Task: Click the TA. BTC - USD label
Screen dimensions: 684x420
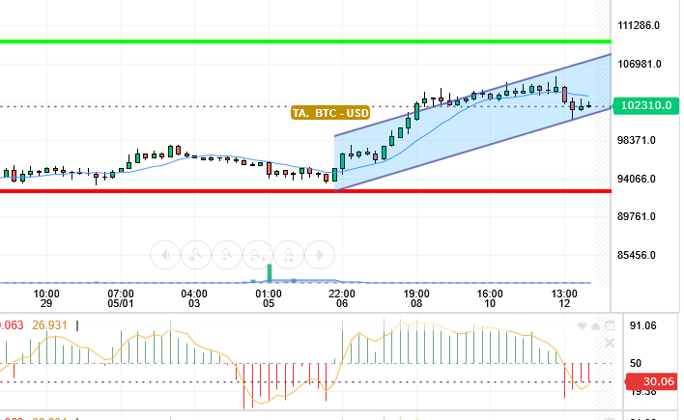Action: click(x=330, y=113)
